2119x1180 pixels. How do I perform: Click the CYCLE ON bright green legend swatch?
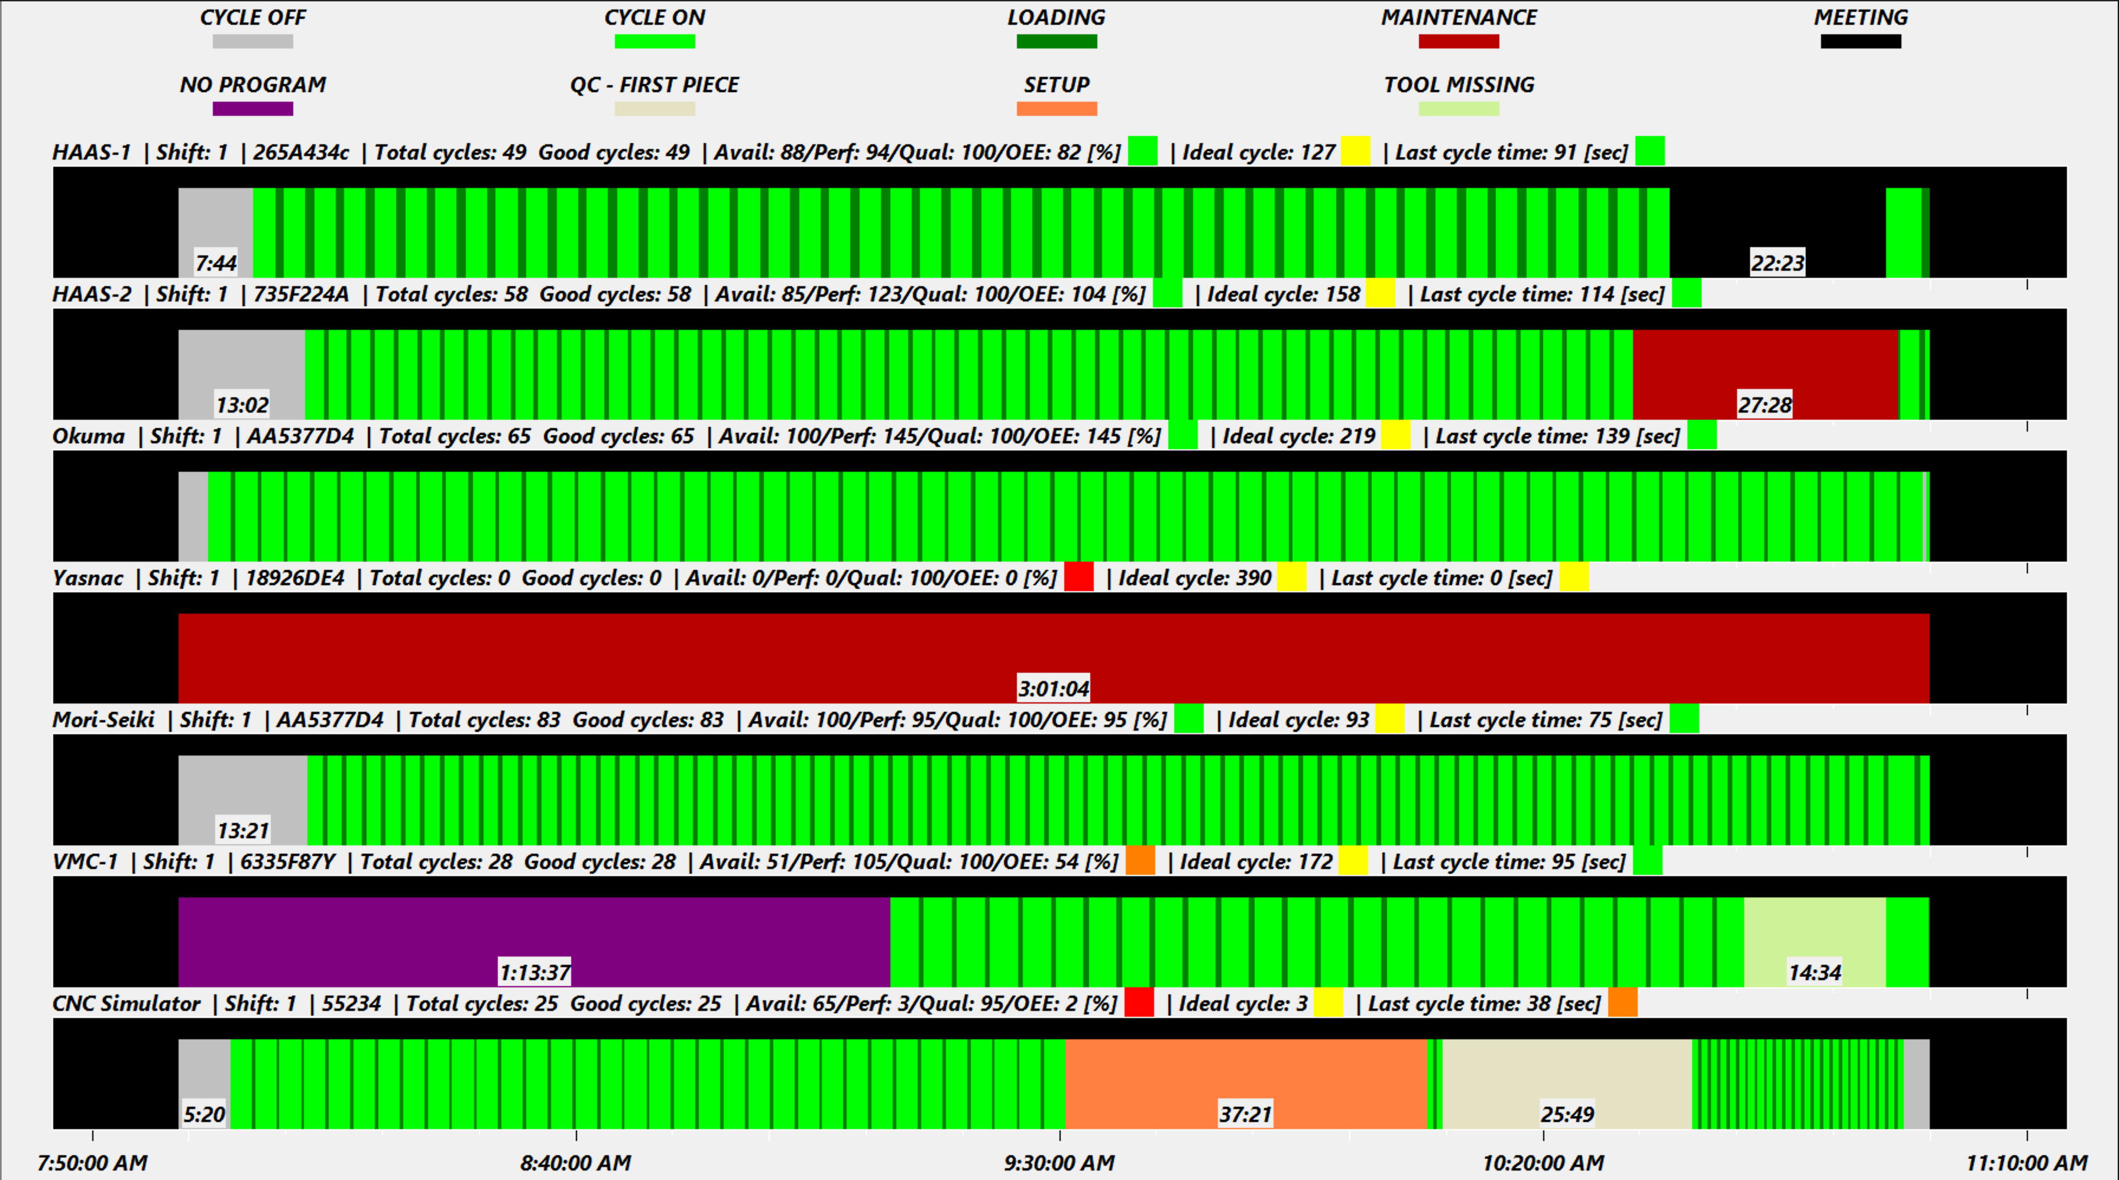[655, 41]
